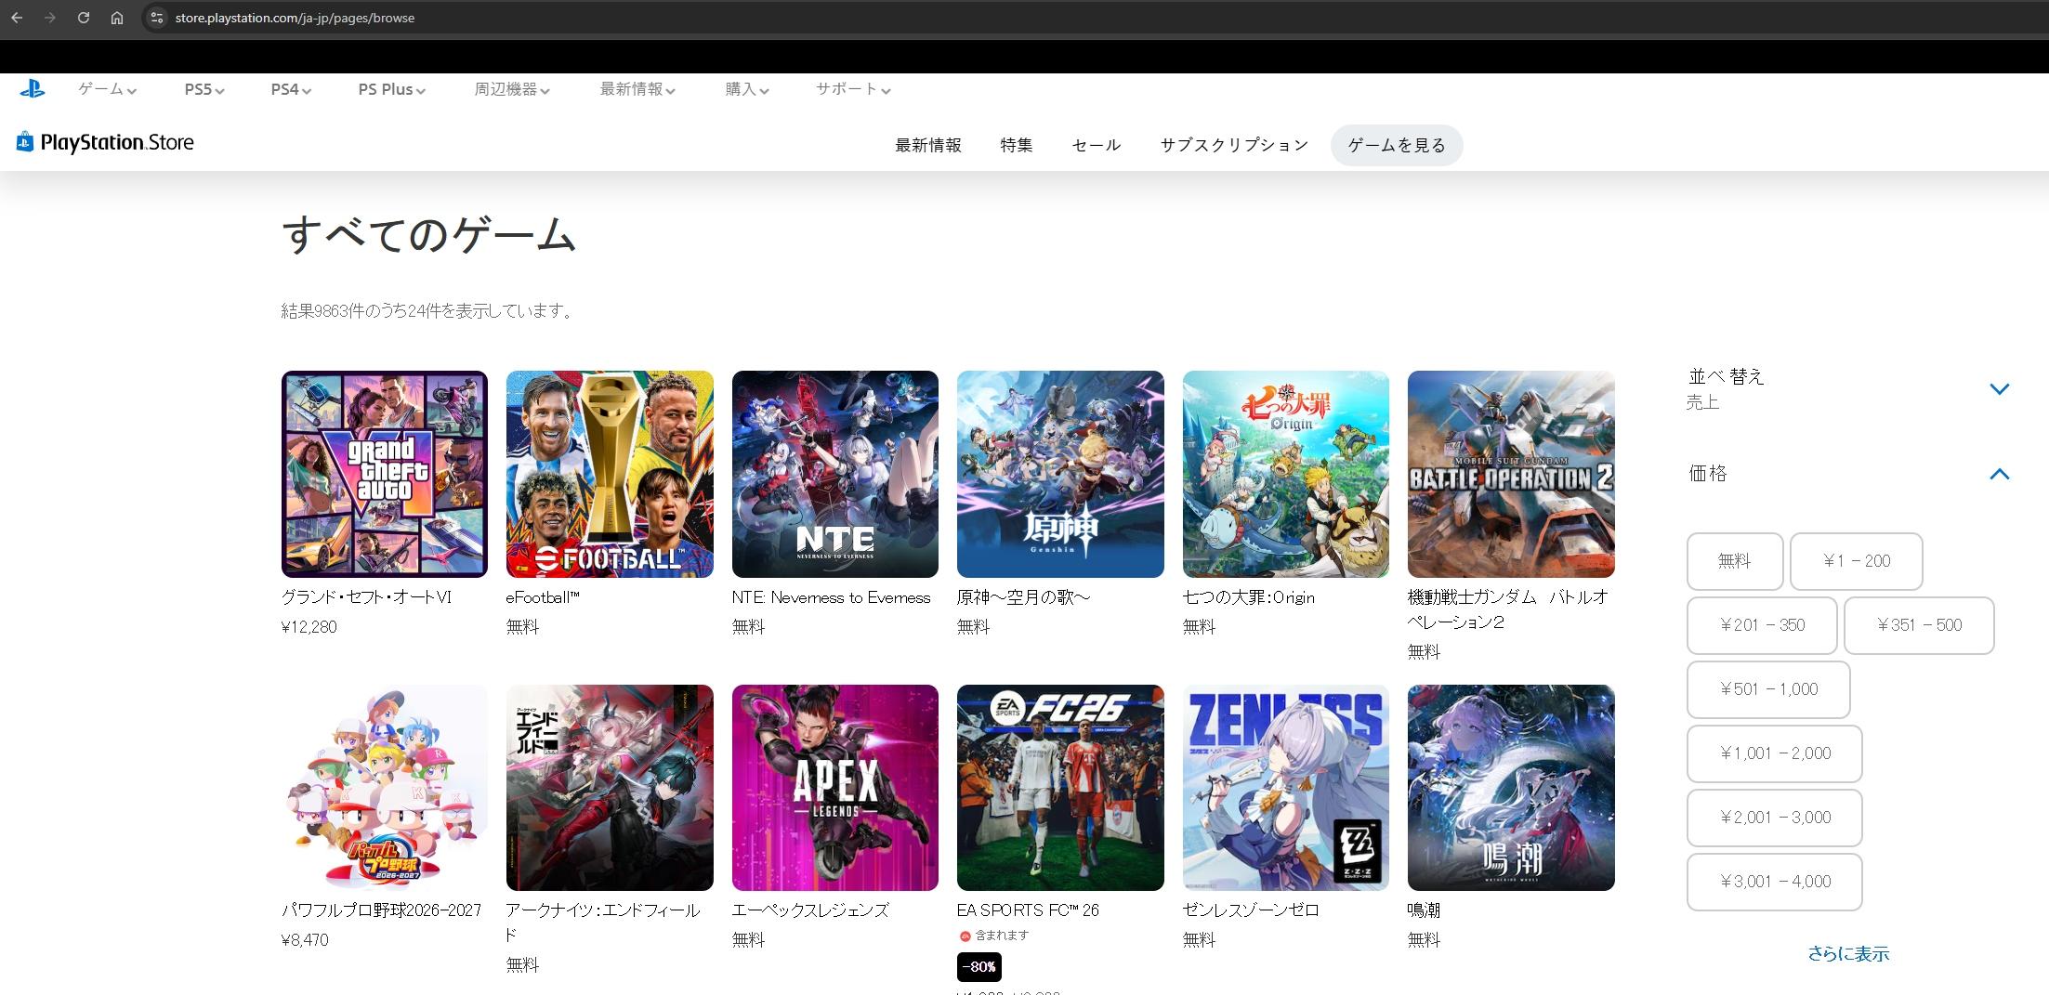Reload the page with the refresh icon
The width and height of the screenshot is (2049, 995).
coord(84,18)
